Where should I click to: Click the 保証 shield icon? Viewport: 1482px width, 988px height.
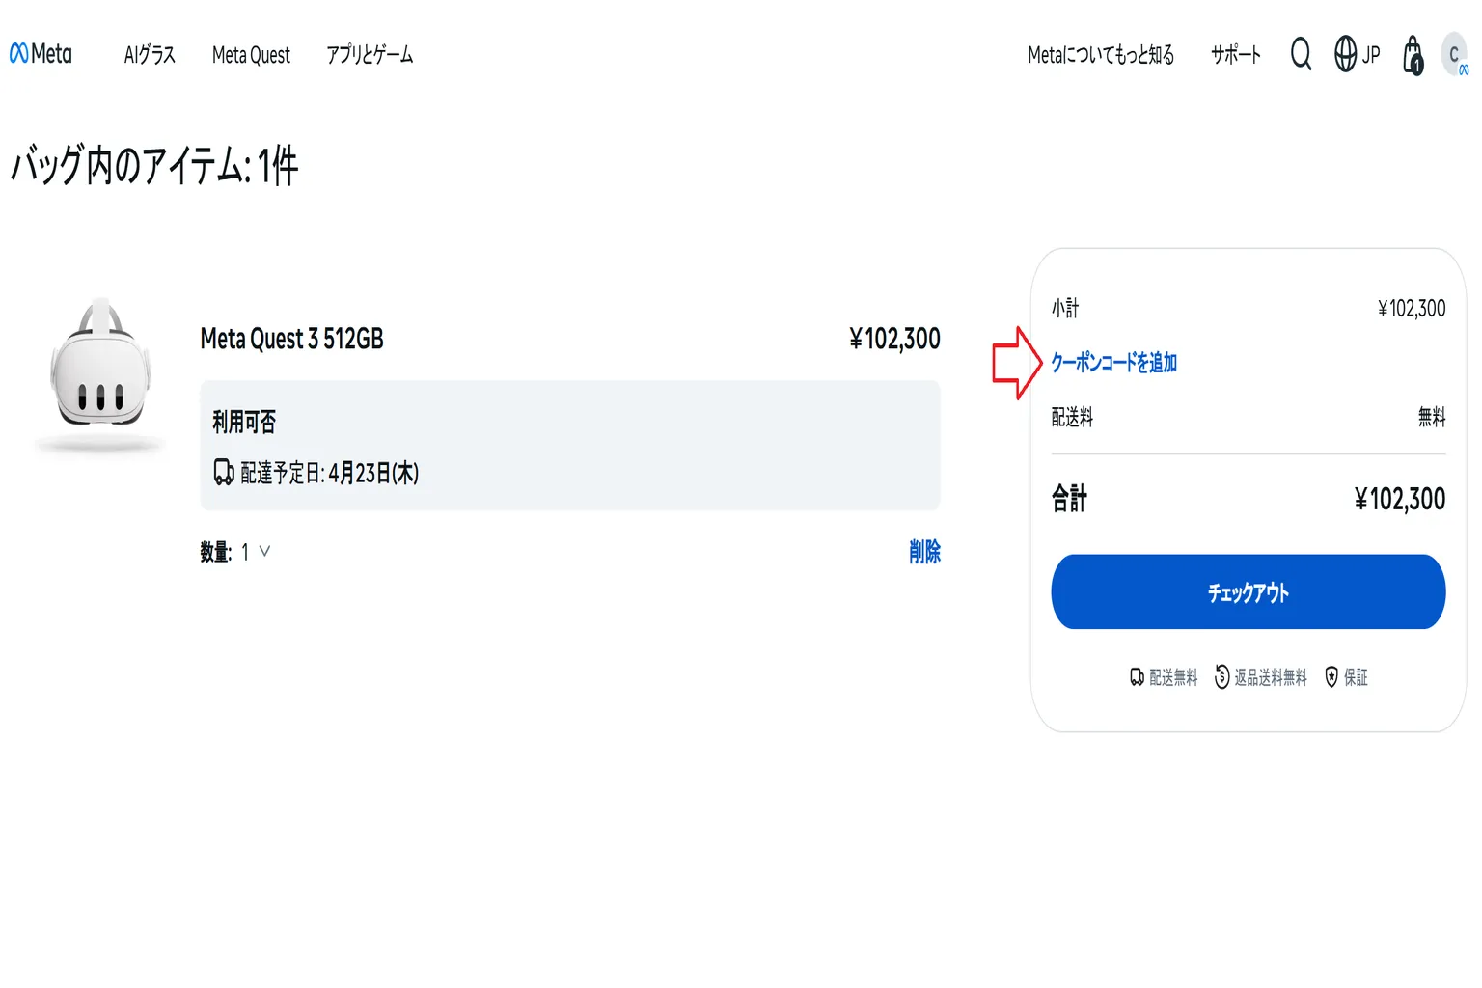pyautogui.click(x=1331, y=677)
